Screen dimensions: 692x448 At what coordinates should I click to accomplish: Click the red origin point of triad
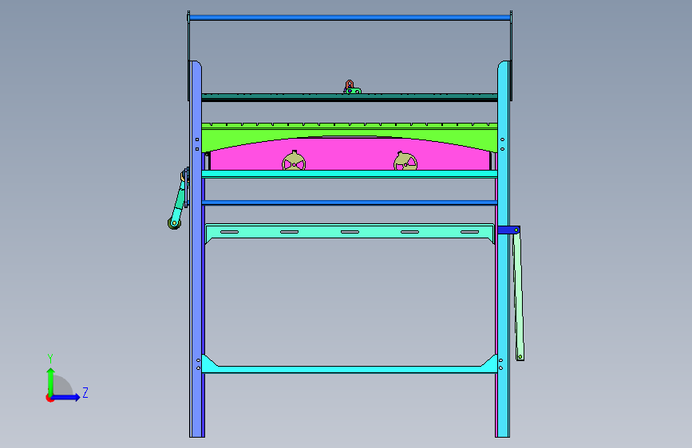tap(49, 398)
